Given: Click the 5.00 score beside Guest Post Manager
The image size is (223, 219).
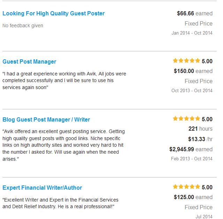Looking at the screenshot, I should (207, 61).
